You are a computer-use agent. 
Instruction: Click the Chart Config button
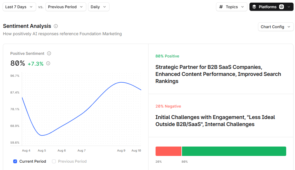[x=275, y=27]
